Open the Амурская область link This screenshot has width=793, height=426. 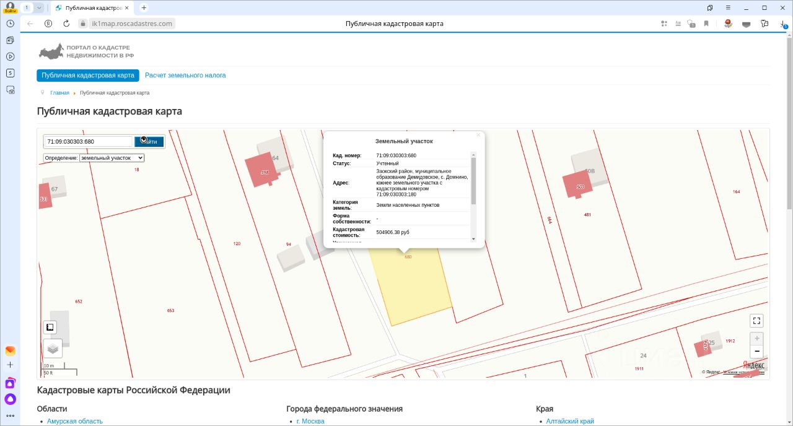[x=75, y=421]
